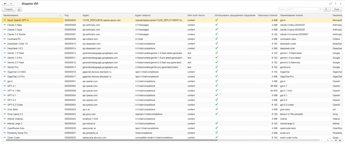Screen dimensions: 345x144
Task: Click the forward navigation arrow
Action: [11, 3]
